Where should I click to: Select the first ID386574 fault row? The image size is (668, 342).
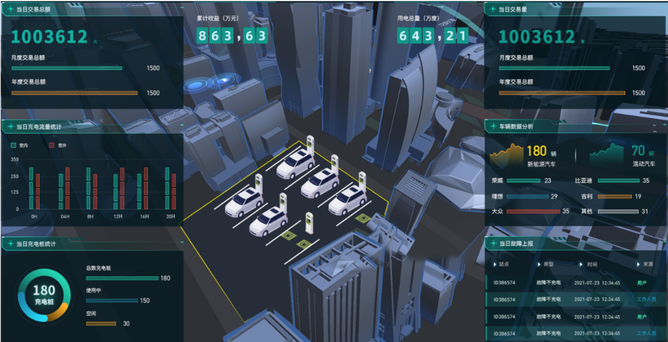click(504, 283)
